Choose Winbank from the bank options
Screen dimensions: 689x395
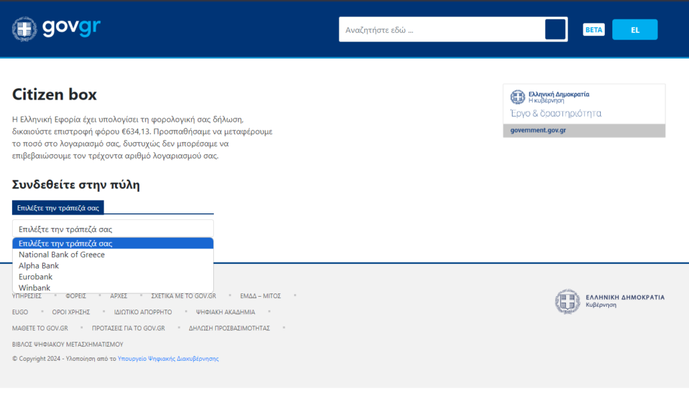(x=34, y=288)
